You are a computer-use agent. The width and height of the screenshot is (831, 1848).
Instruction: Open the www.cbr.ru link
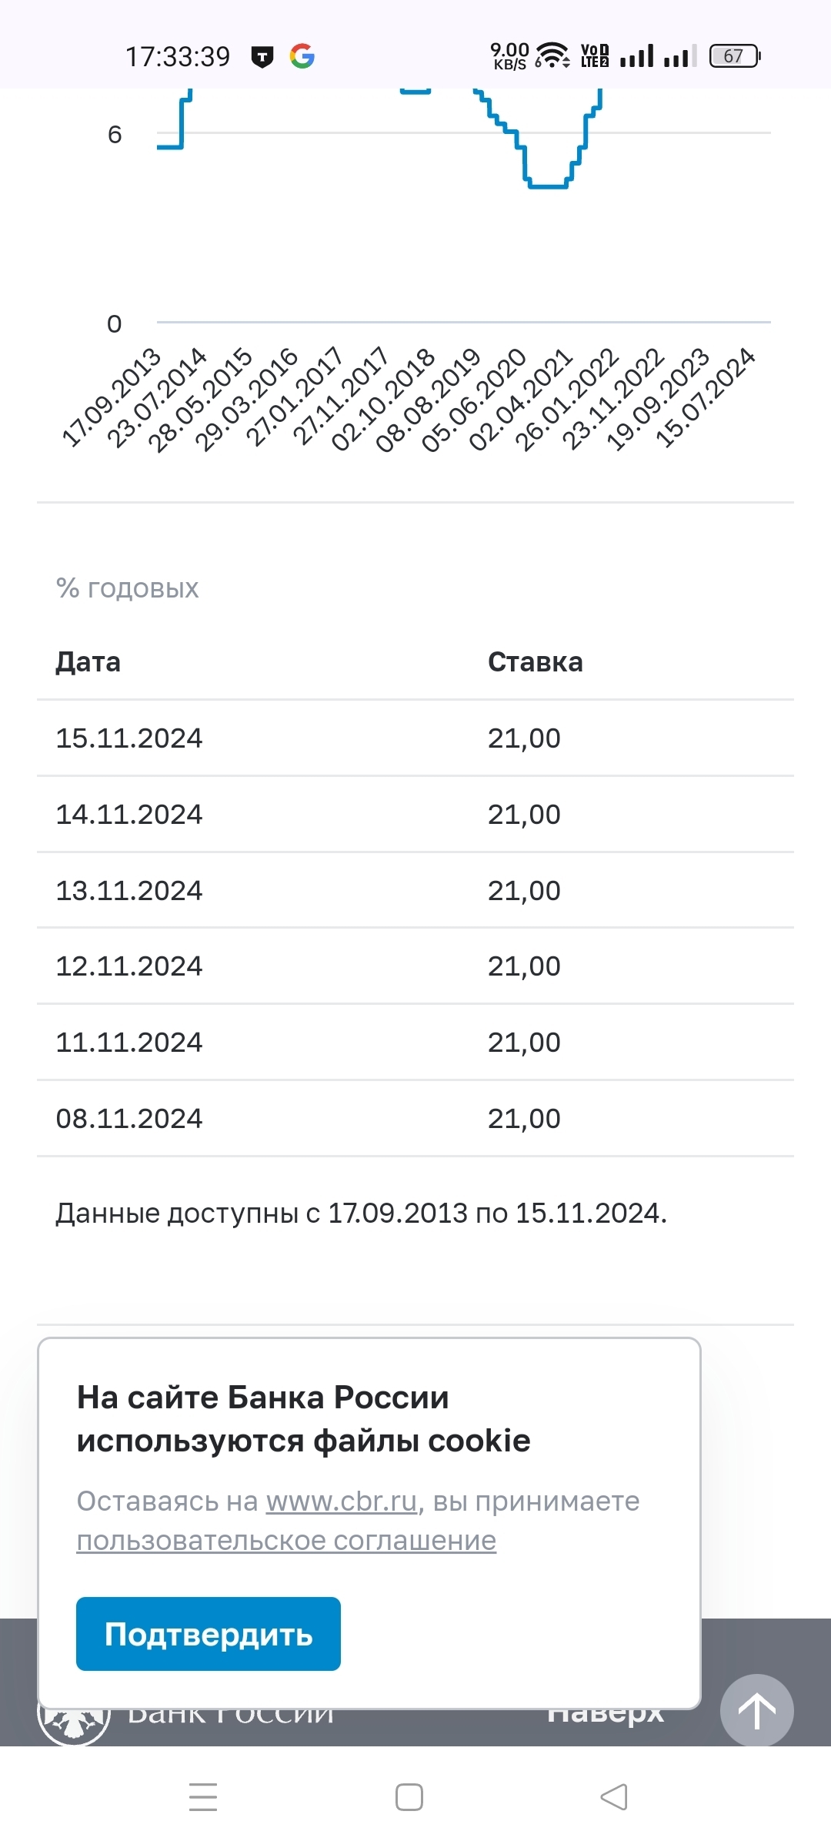tap(342, 1501)
